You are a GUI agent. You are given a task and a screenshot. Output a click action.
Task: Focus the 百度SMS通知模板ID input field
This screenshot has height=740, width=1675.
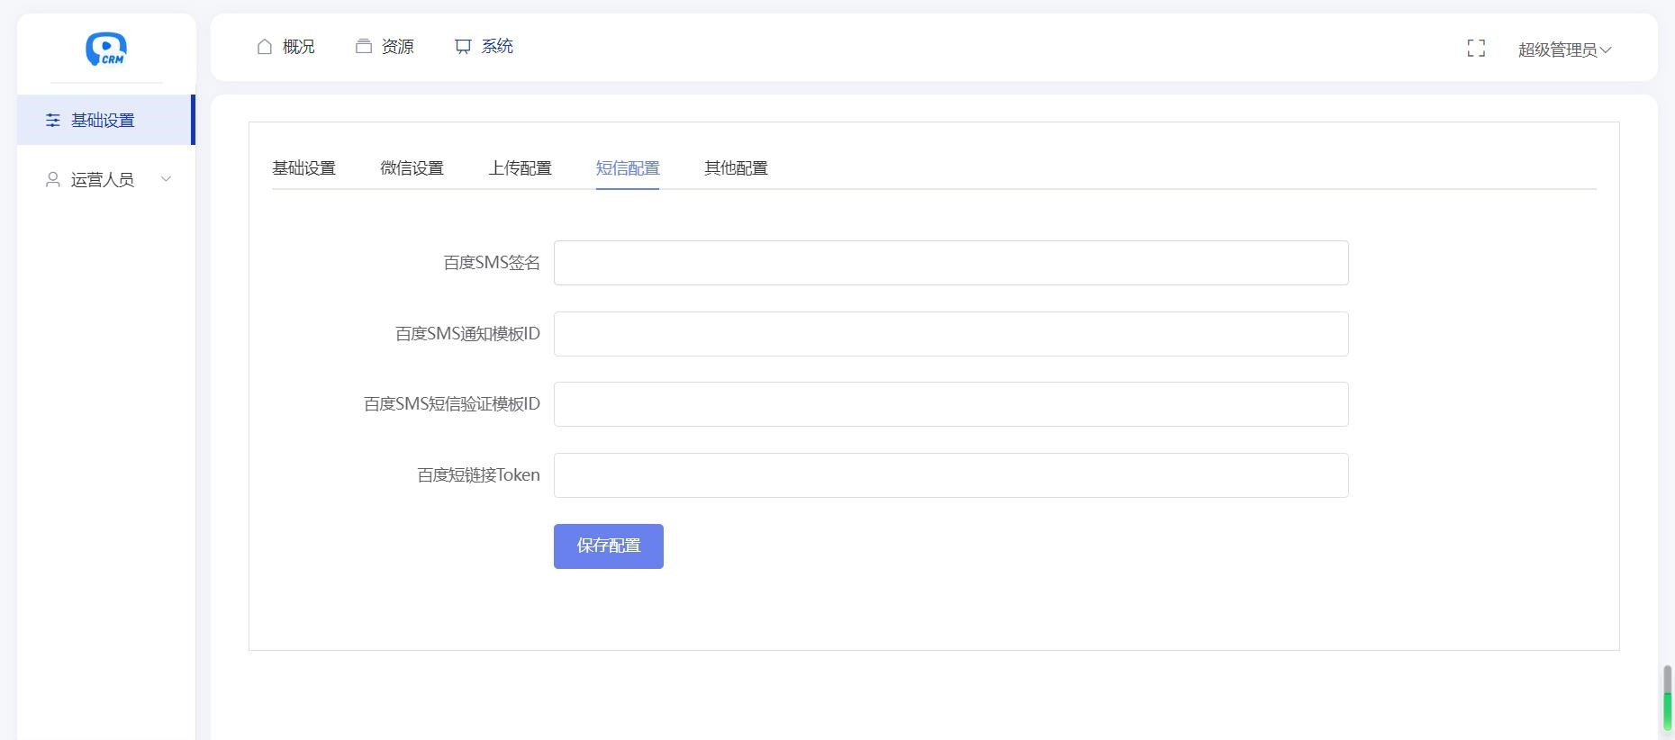pyautogui.click(x=951, y=334)
